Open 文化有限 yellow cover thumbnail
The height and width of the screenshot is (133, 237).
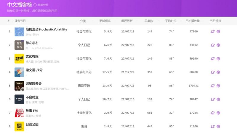pos(19,59)
